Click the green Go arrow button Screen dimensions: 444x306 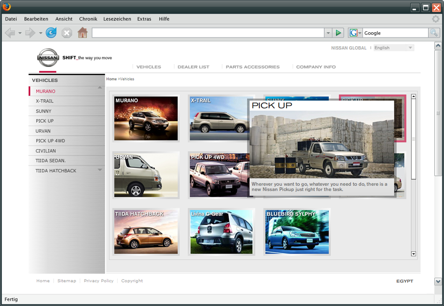(x=338, y=33)
